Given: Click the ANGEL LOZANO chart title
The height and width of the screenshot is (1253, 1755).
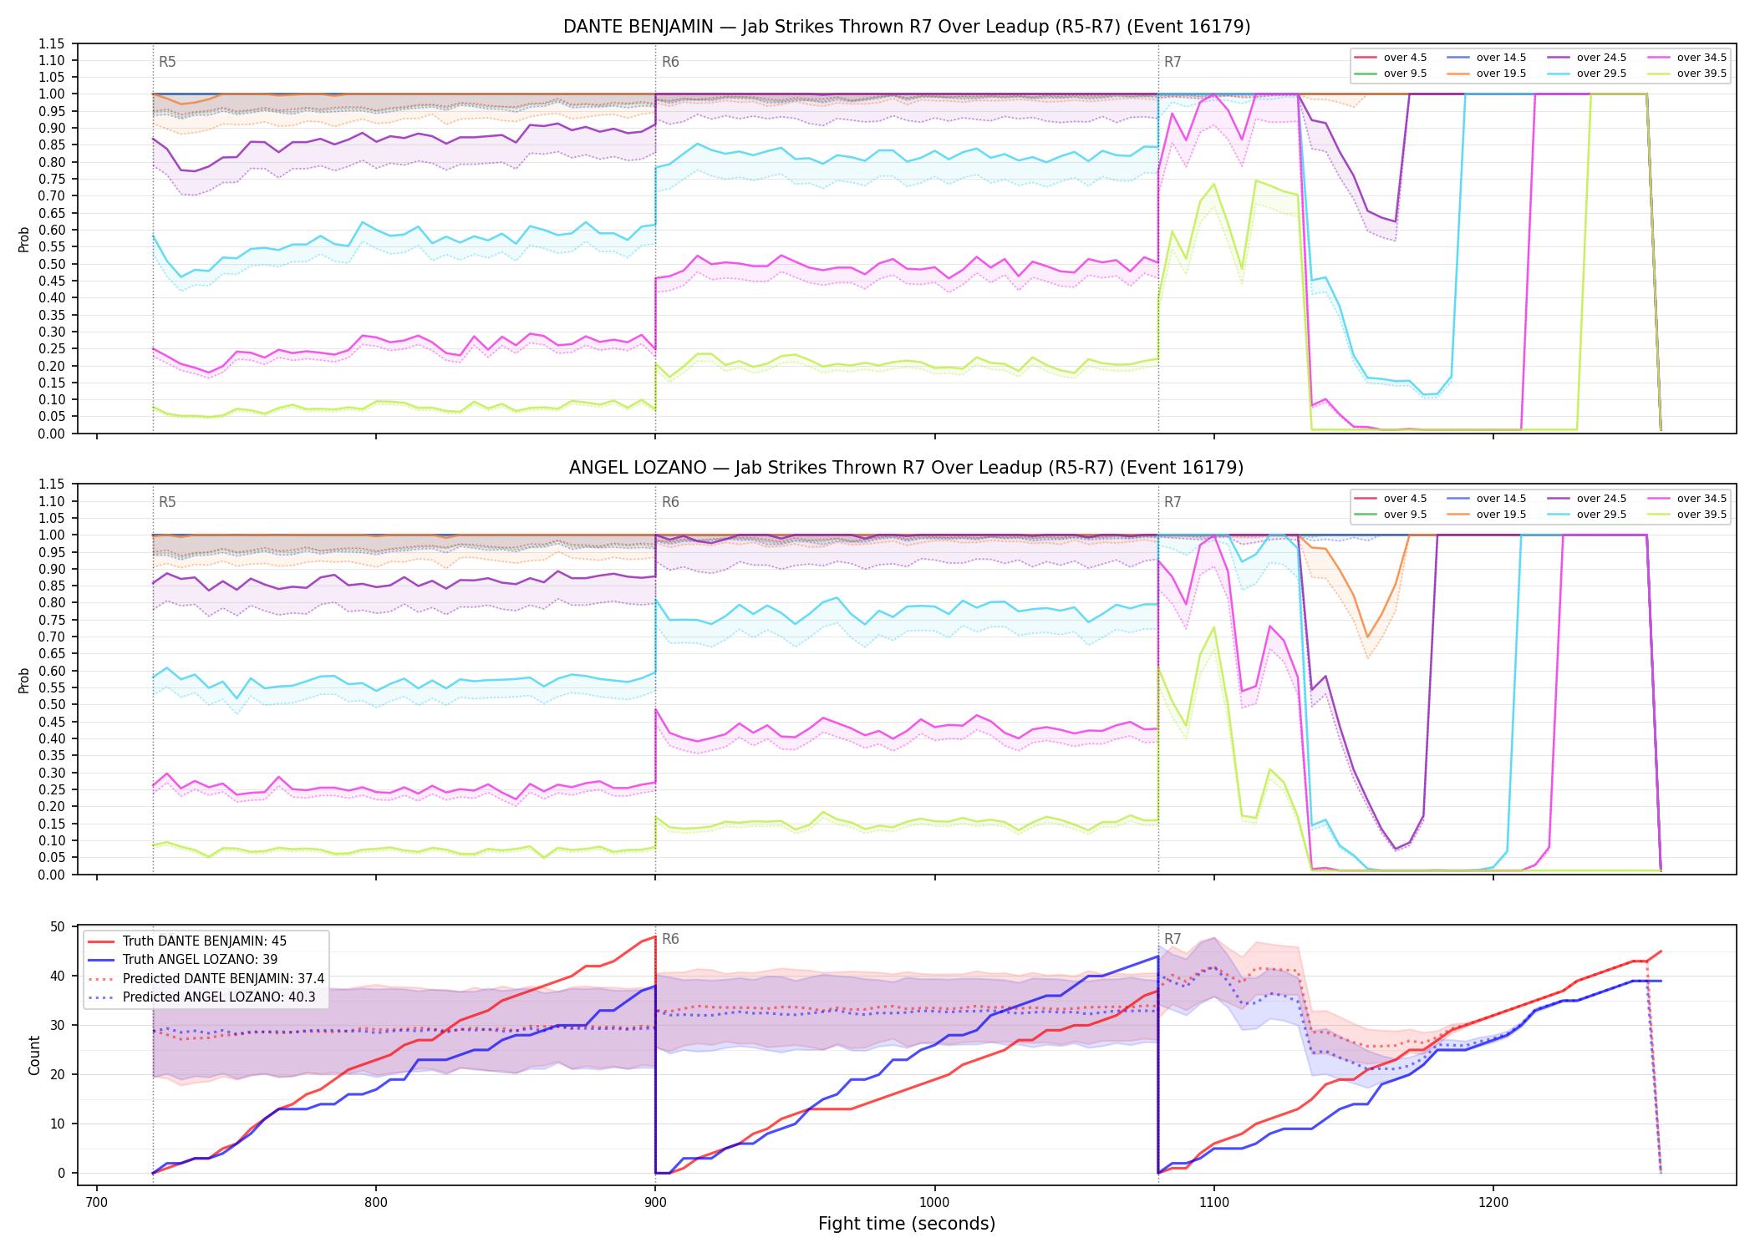Looking at the screenshot, I should [x=907, y=468].
